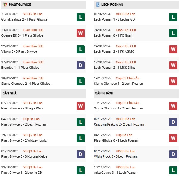Select L badge for Lech Poznan 1-3 Lechia GD

[x=173, y=17]
